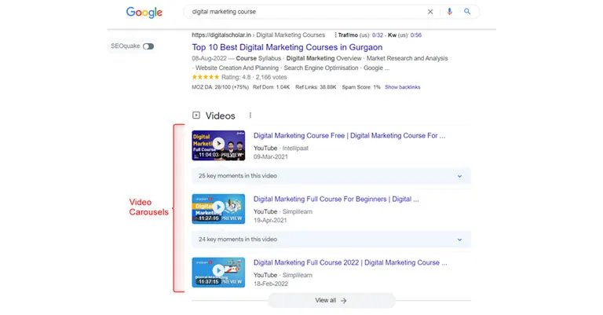
Task: Click the MOZ DA 28/100 text
Action: (221, 87)
